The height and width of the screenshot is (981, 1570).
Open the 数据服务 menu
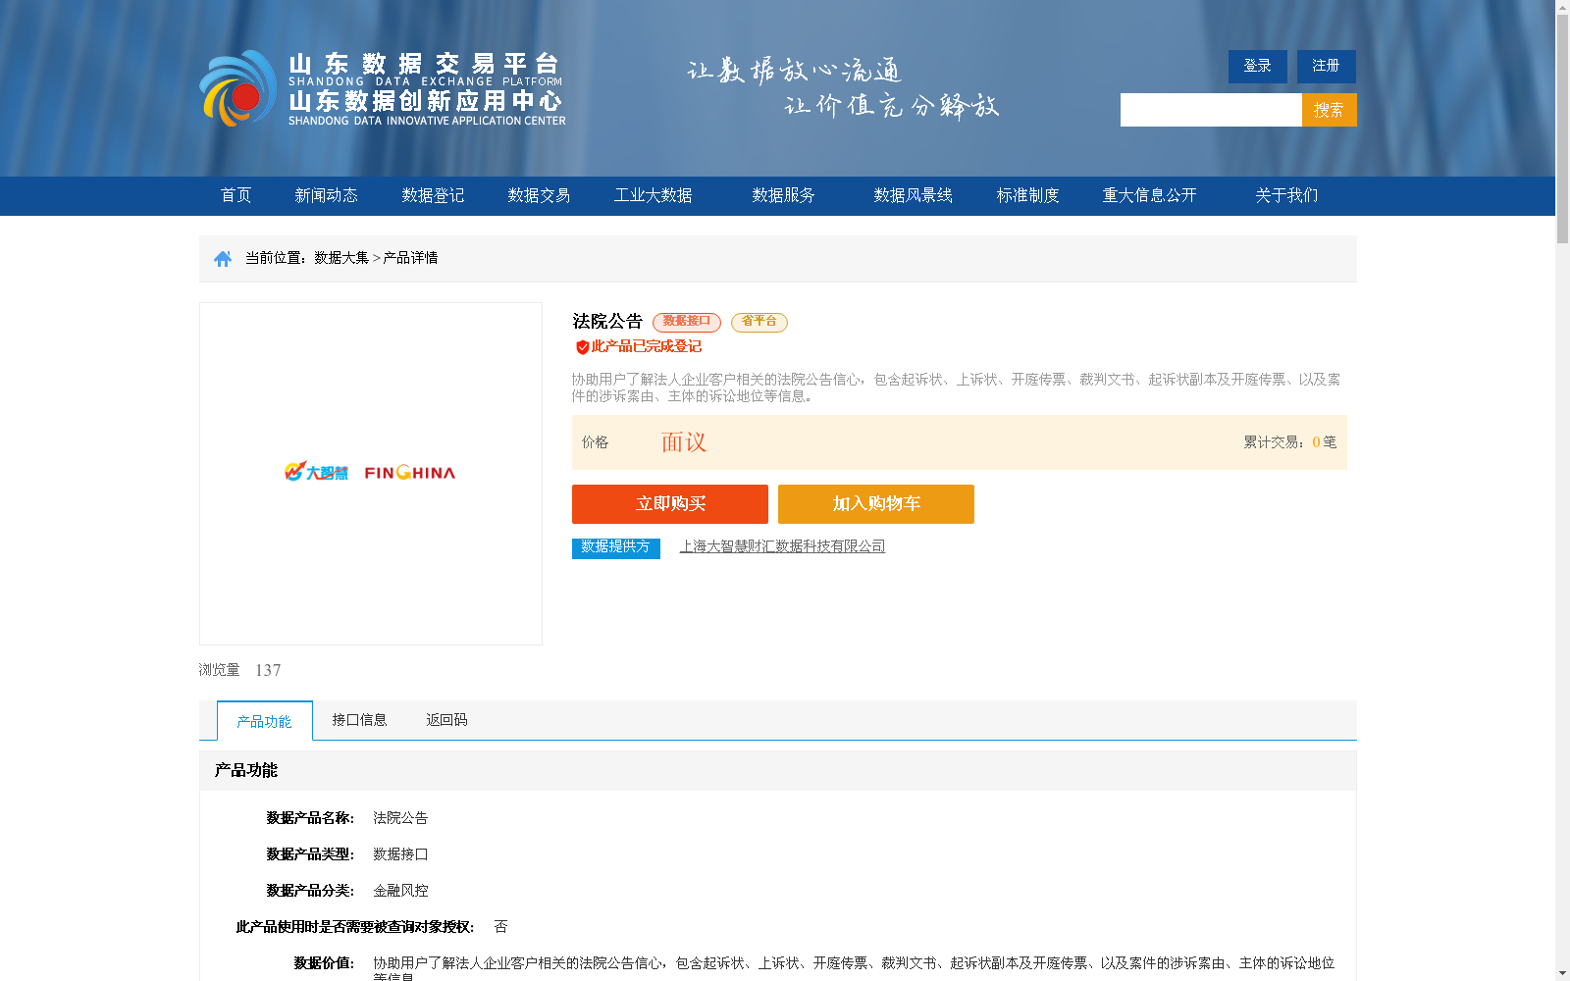[783, 195]
